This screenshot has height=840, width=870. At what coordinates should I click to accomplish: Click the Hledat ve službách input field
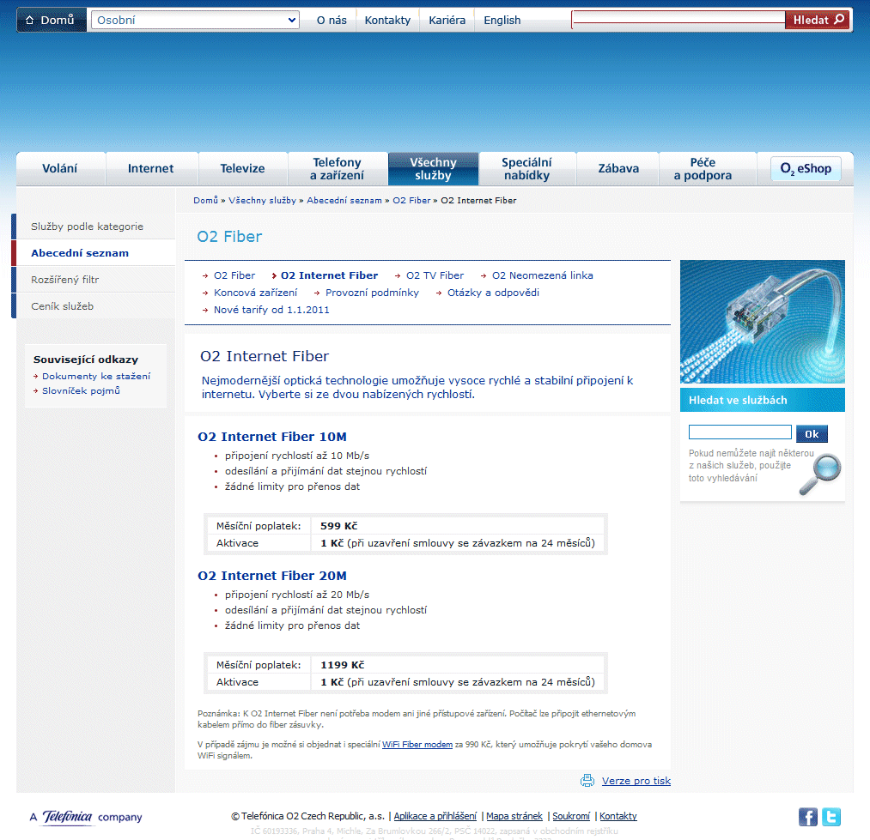click(740, 432)
